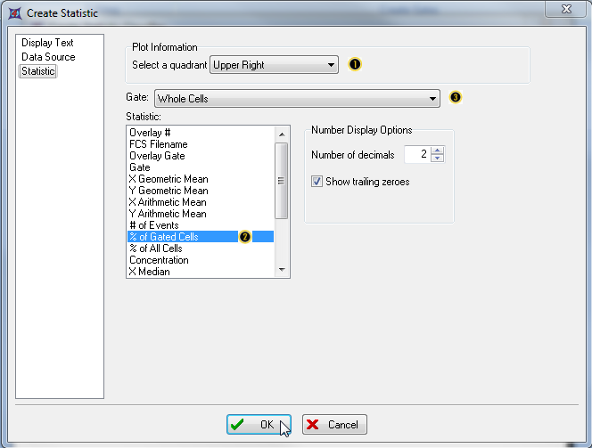Click the Number of decimals field
The height and width of the screenshot is (448, 592).
point(417,154)
